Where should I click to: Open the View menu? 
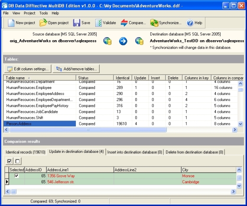click(x=16, y=13)
